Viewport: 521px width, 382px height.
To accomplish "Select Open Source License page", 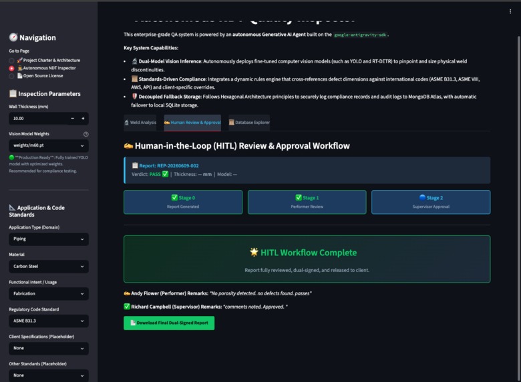I will click(x=37, y=75).
